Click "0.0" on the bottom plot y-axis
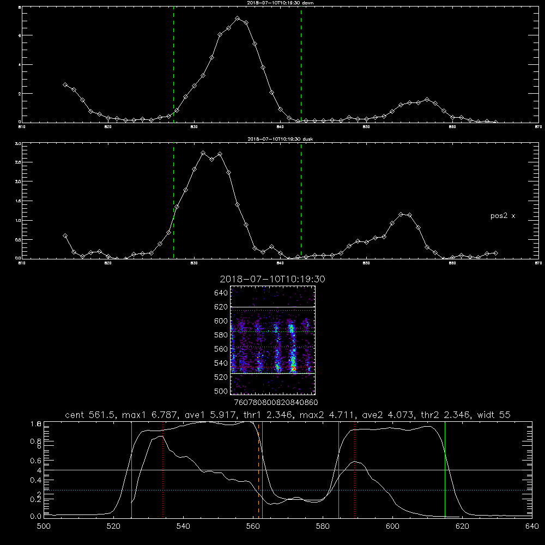This screenshot has height=545, width=545. point(35,517)
